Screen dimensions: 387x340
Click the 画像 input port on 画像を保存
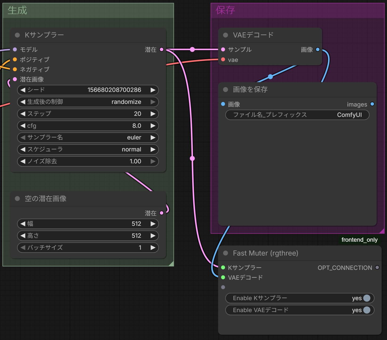tap(223, 104)
